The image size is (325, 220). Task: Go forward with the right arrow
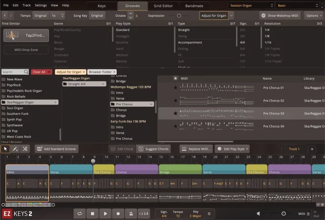point(11,16)
